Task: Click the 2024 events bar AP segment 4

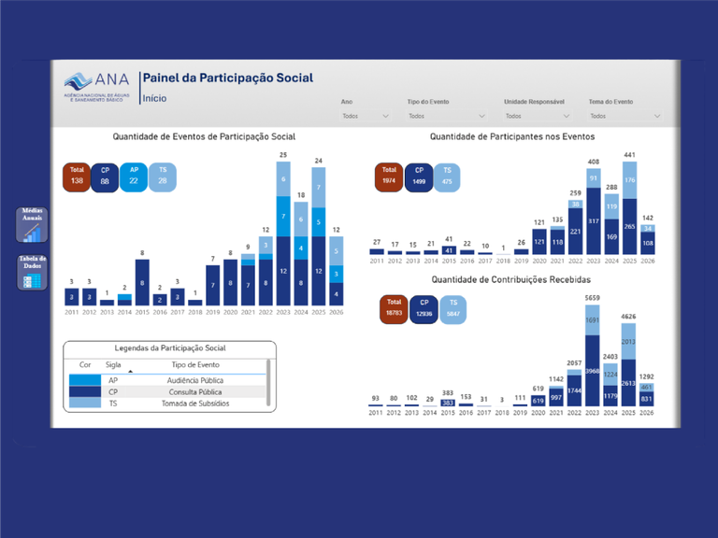Action: 301,248
